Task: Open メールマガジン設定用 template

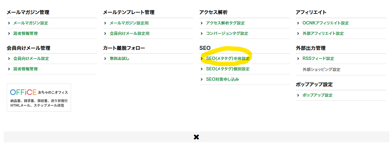Action: (129, 23)
